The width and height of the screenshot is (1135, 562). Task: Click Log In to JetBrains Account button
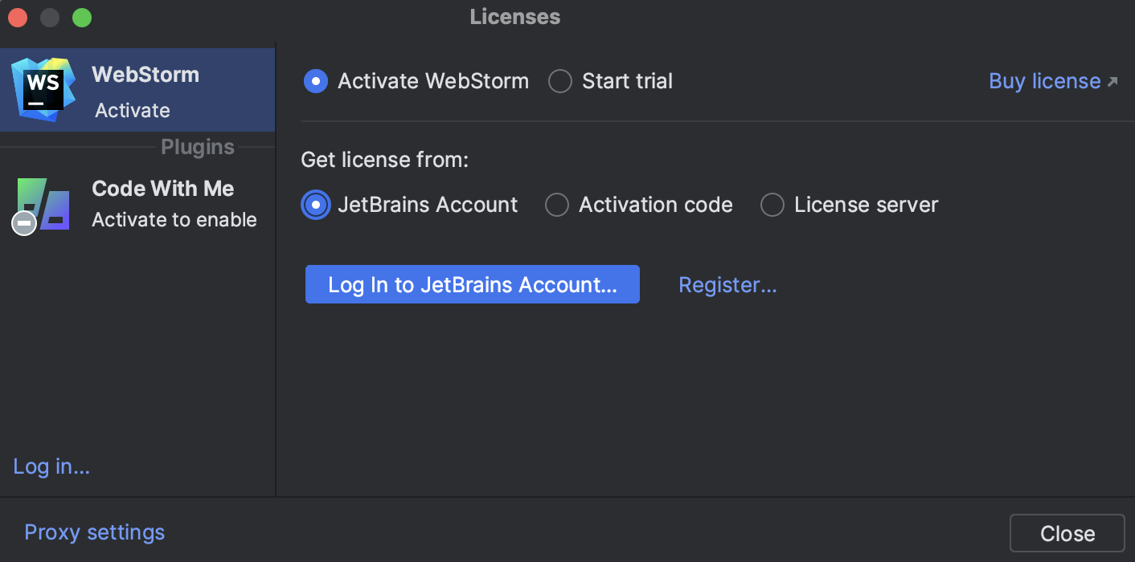pos(472,283)
